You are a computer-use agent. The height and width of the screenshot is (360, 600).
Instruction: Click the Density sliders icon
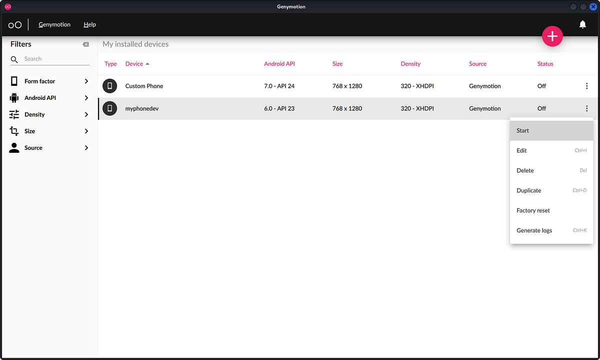coord(14,114)
